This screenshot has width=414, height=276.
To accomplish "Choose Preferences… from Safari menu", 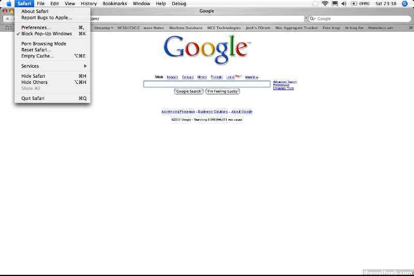I will 36,27.
